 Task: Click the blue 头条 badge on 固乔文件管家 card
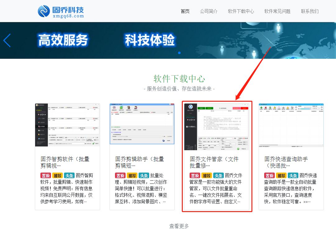(219, 175)
